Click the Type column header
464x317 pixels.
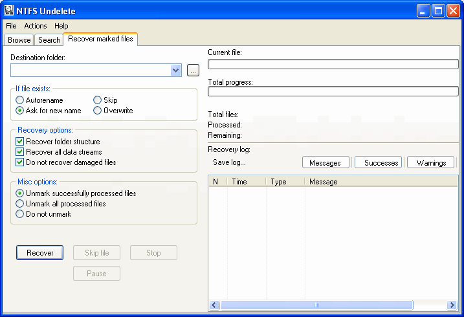click(x=285, y=182)
